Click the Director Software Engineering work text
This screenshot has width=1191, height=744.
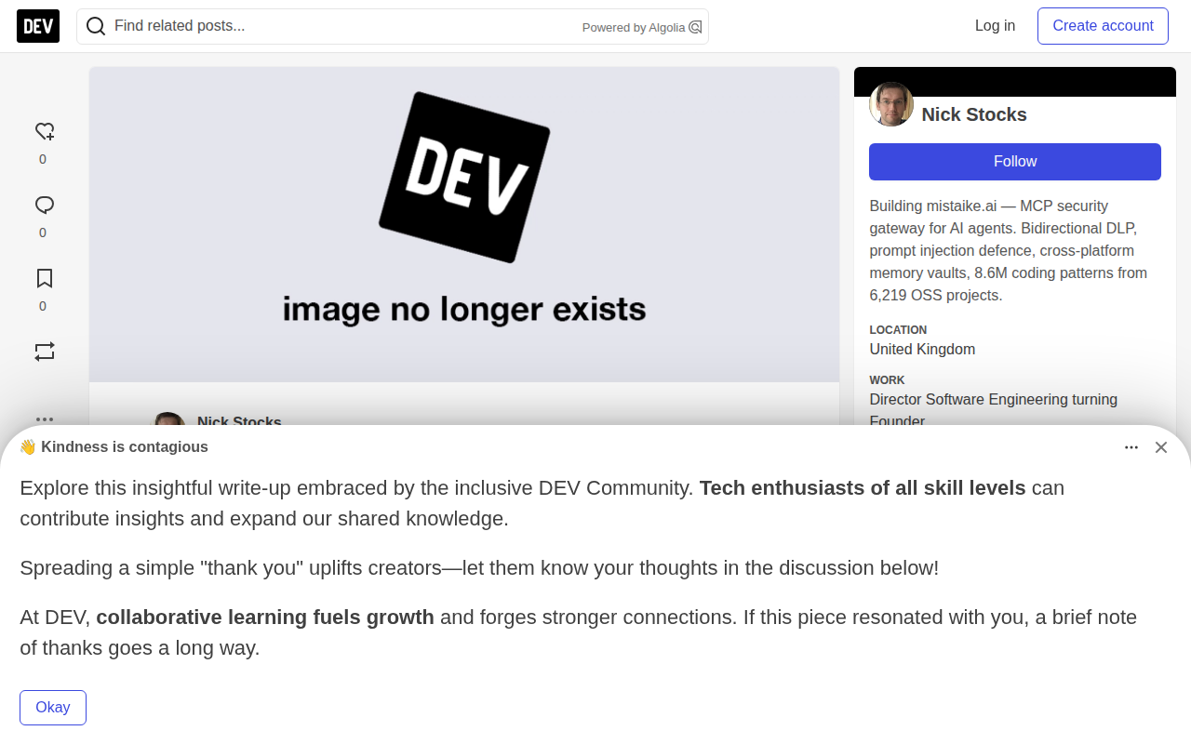click(x=994, y=410)
